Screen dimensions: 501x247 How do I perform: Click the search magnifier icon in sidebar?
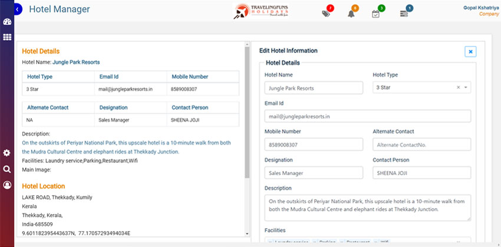(7, 169)
